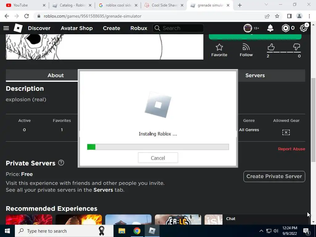Open the Discover menu item
Viewport: 316px width, 237px height.
coord(39,28)
